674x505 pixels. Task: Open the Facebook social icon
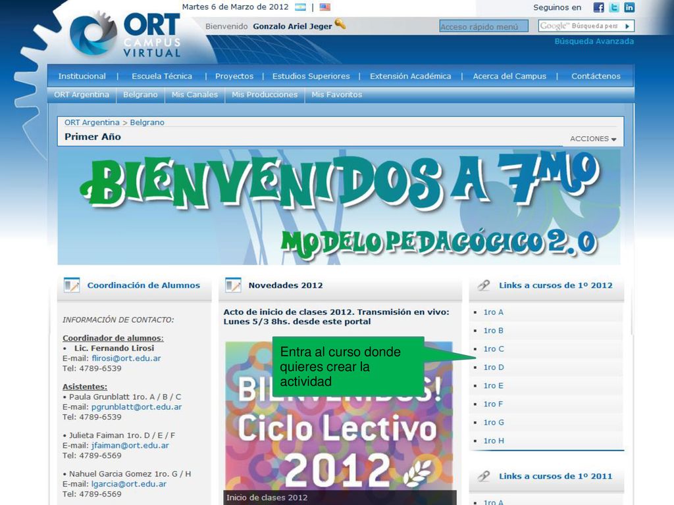[x=598, y=7]
